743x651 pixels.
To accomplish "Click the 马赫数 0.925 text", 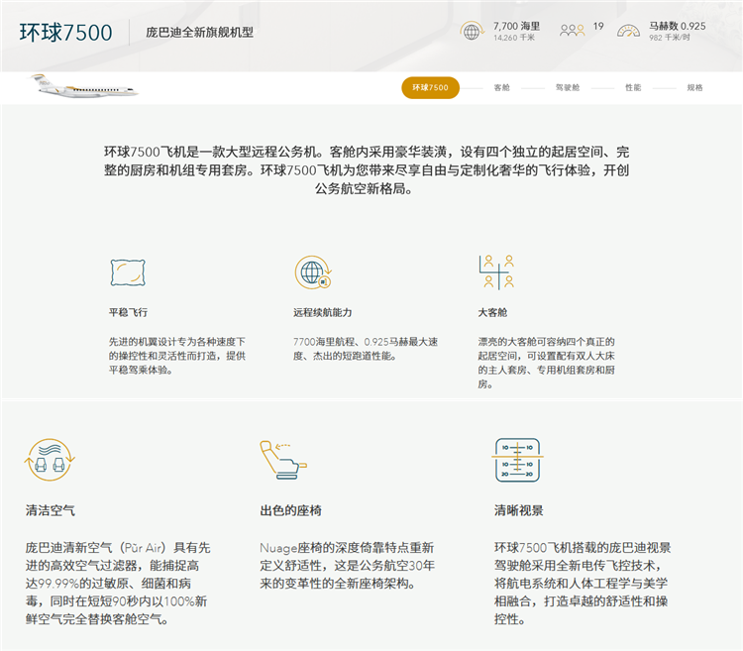I will pyautogui.click(x=678, y=26).
